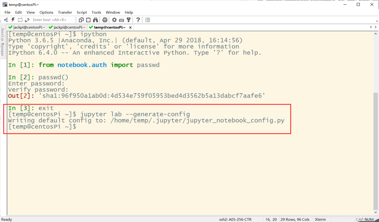Open the Options menu
This screenshot has width=379, height=222.
point(46,12)
